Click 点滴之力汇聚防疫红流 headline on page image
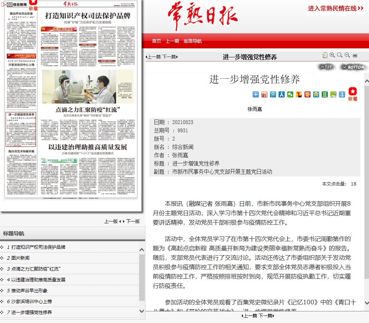Screen dimensions: 369x323 88,110
